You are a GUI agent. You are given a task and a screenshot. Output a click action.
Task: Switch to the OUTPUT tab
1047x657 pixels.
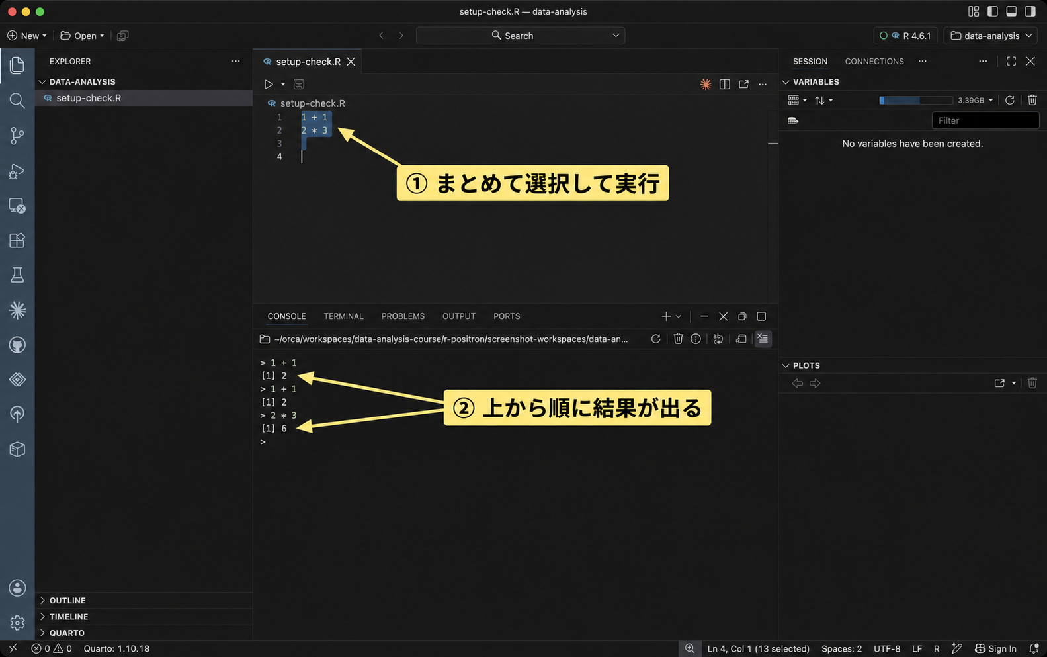(x=459, y=316)
